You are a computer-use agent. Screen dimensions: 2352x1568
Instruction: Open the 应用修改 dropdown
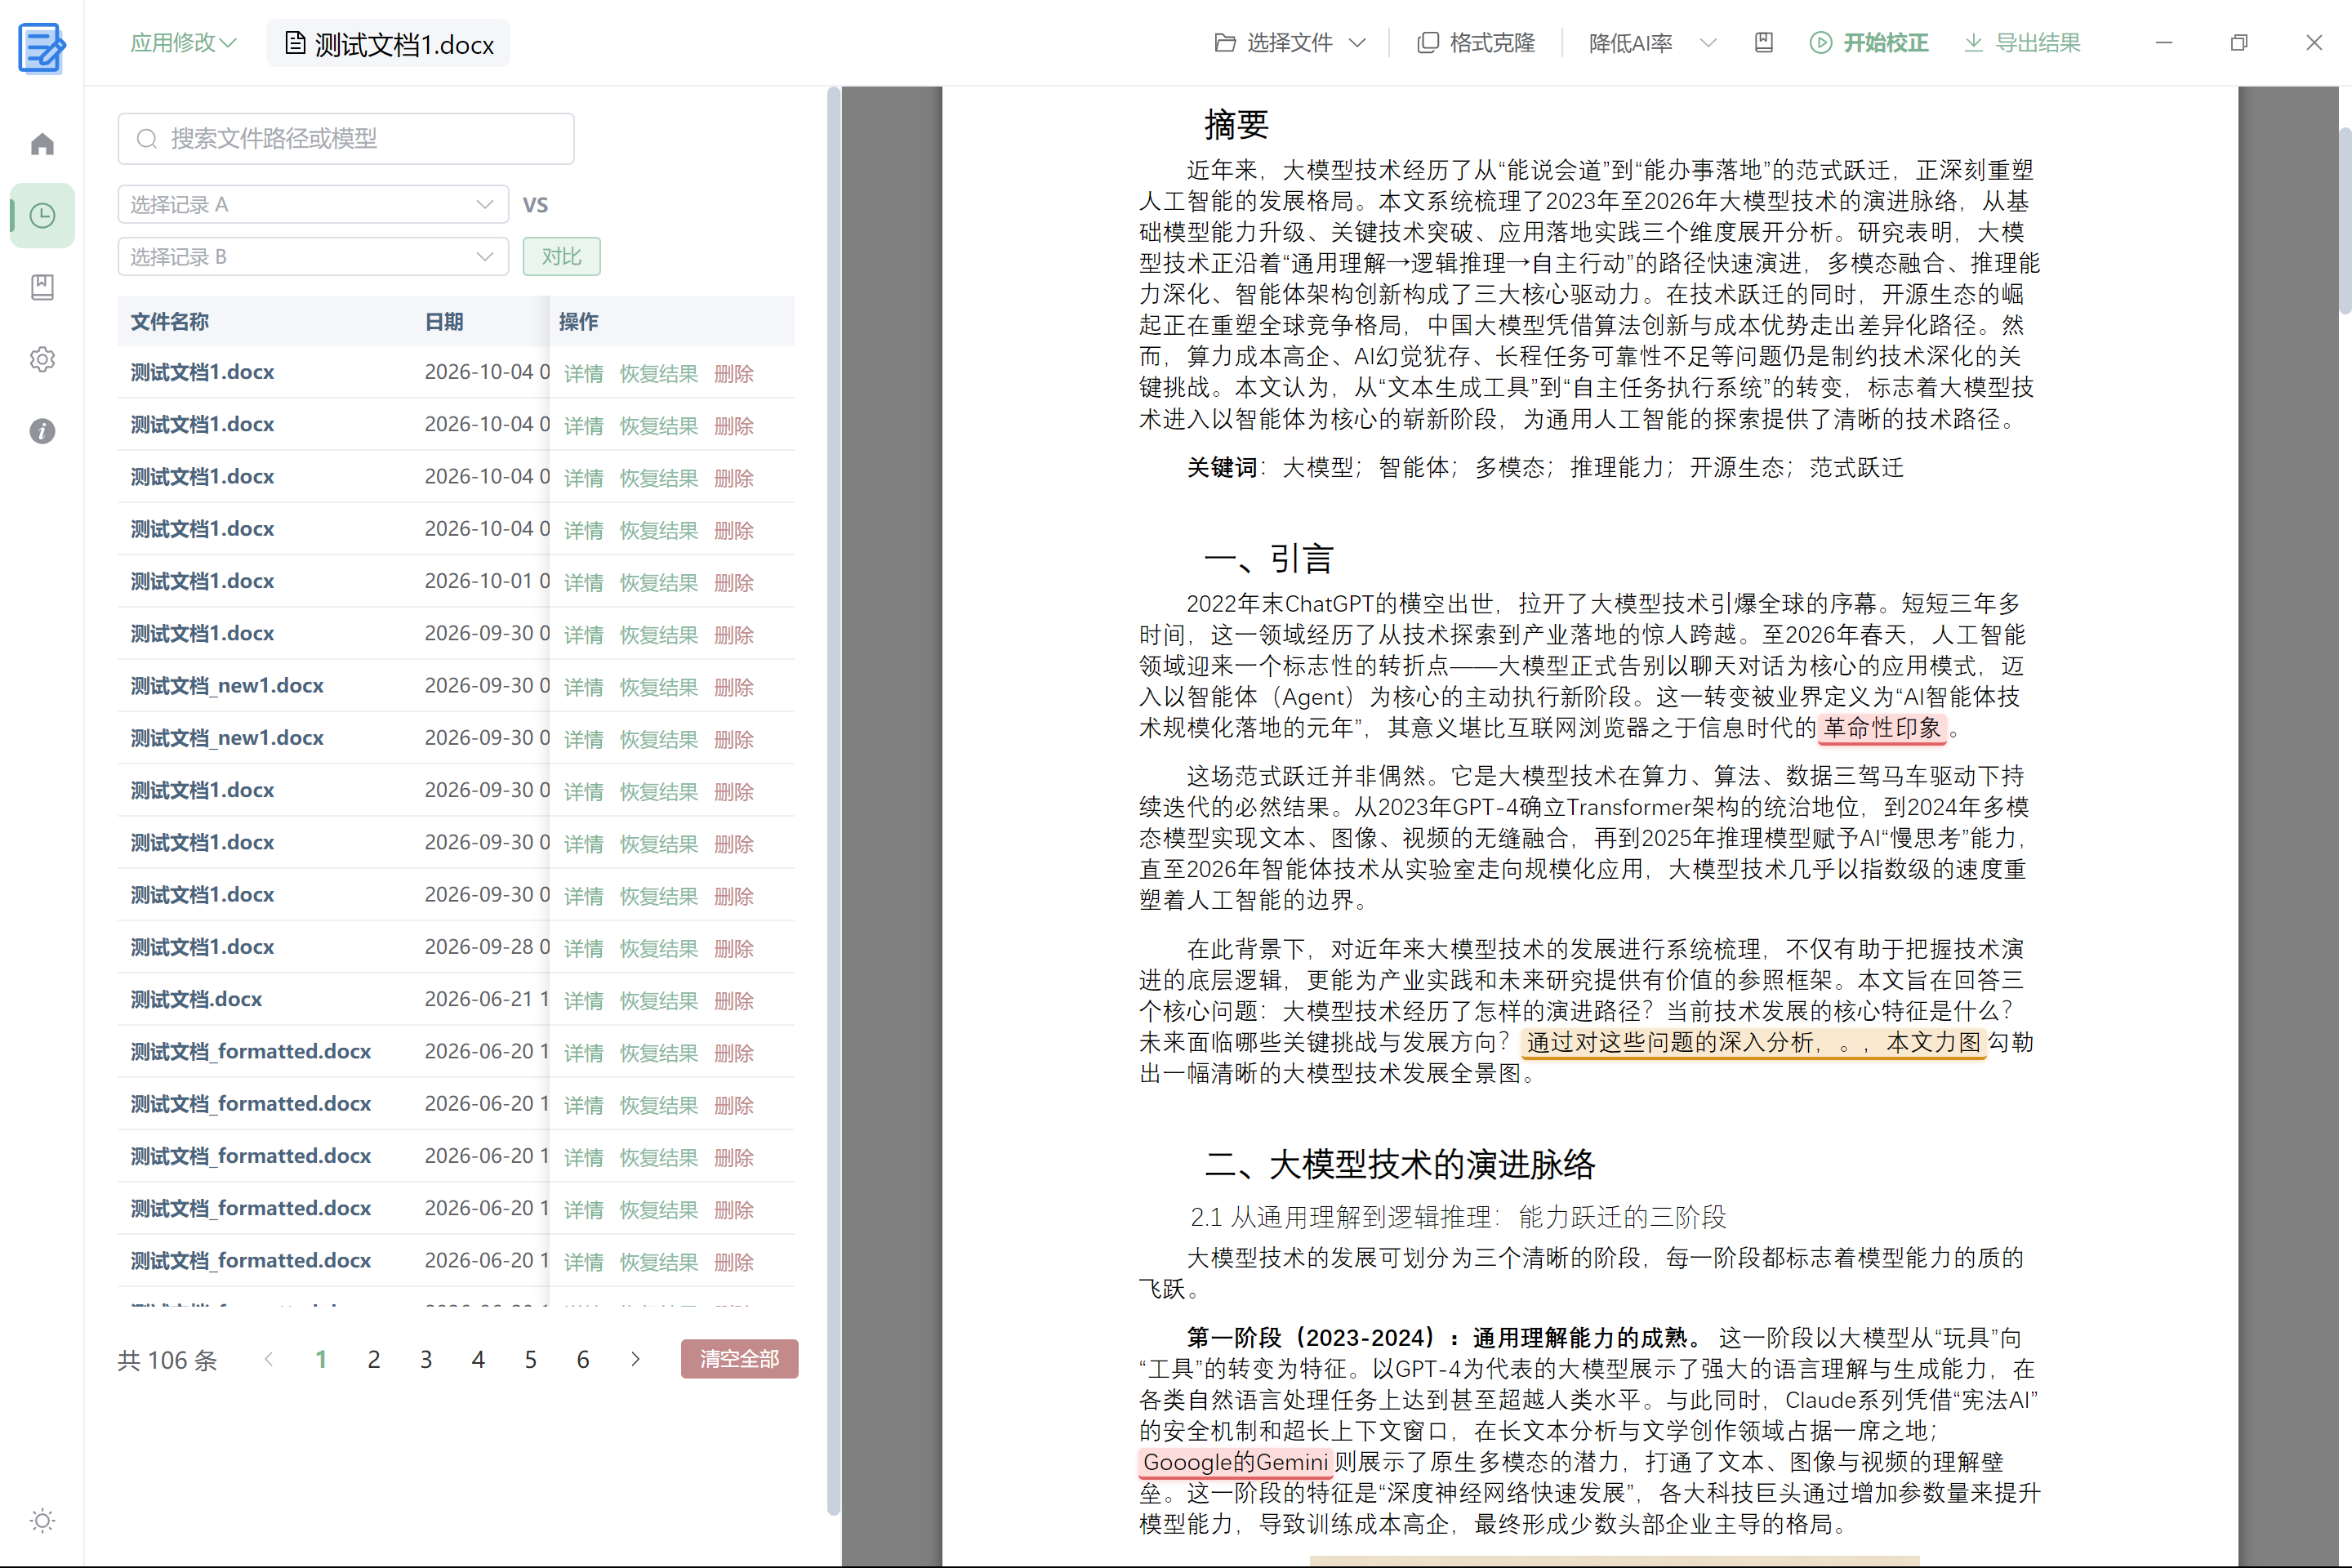point(183,43)
